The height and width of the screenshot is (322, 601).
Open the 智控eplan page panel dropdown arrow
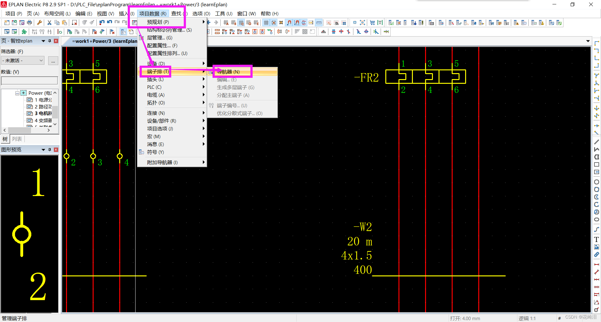coord(43,41)
